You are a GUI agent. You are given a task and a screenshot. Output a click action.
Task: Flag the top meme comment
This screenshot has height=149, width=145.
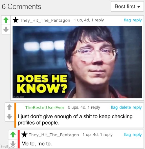point(127,20)
